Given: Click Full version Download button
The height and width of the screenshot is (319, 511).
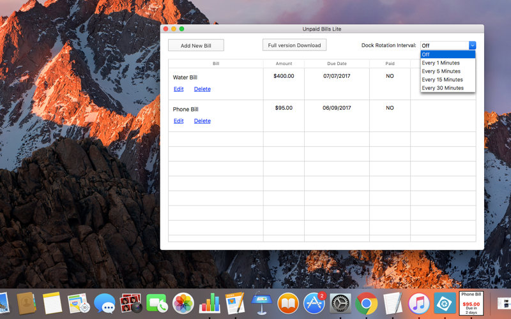Looking at the screenshot, I should tap(294, 45).
